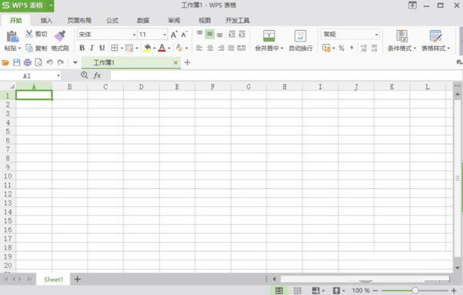The width and height of the screenshot is (463, 295).
Task: Toggle right text alignment
Action: [x=221, y=48]
